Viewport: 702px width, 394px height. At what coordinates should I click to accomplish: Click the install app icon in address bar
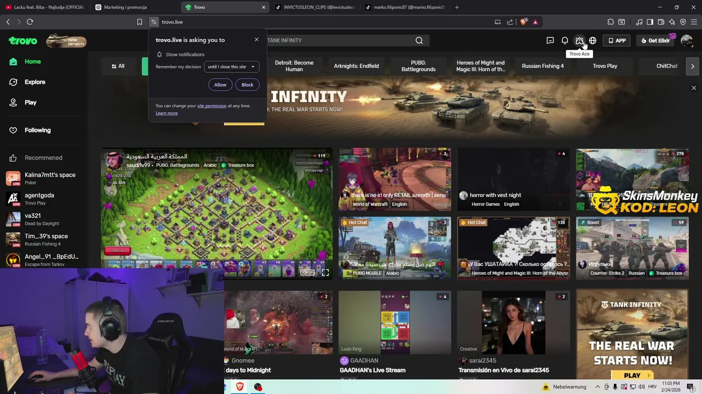pos(497,22)
